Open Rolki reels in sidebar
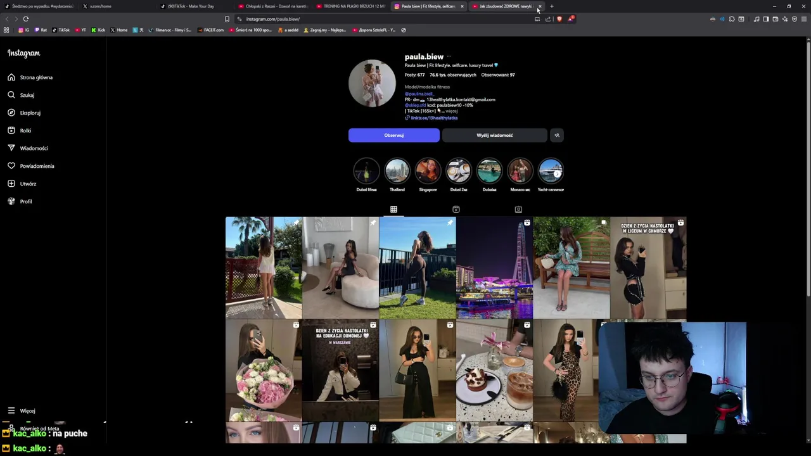 [20, 130]
